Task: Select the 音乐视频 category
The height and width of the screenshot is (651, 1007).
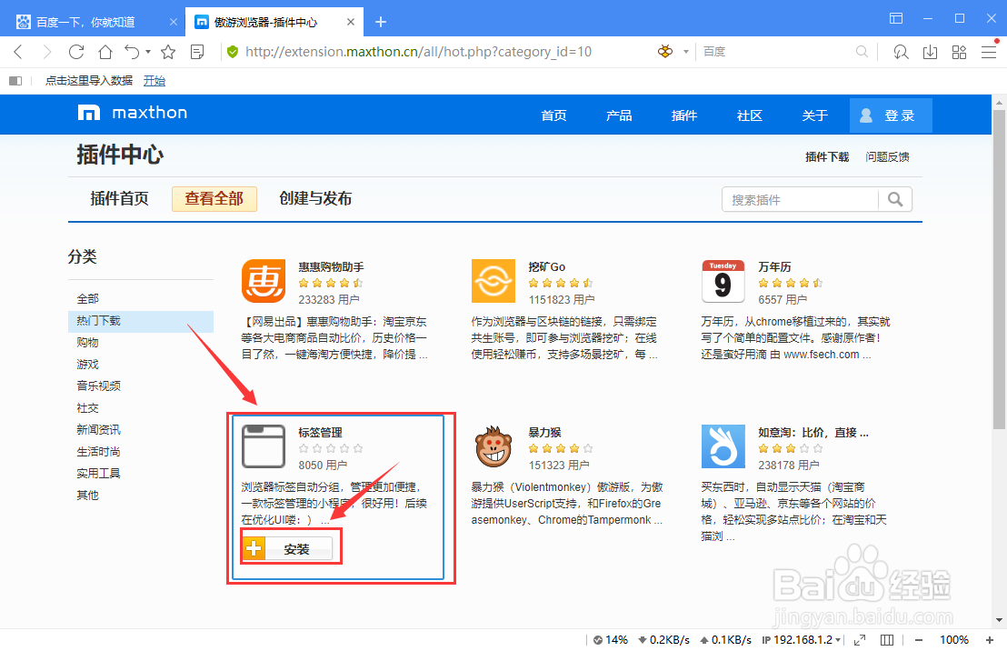Action: (99, 386)
